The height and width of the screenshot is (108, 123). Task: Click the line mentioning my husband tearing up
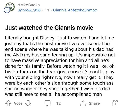click(60, 55)
